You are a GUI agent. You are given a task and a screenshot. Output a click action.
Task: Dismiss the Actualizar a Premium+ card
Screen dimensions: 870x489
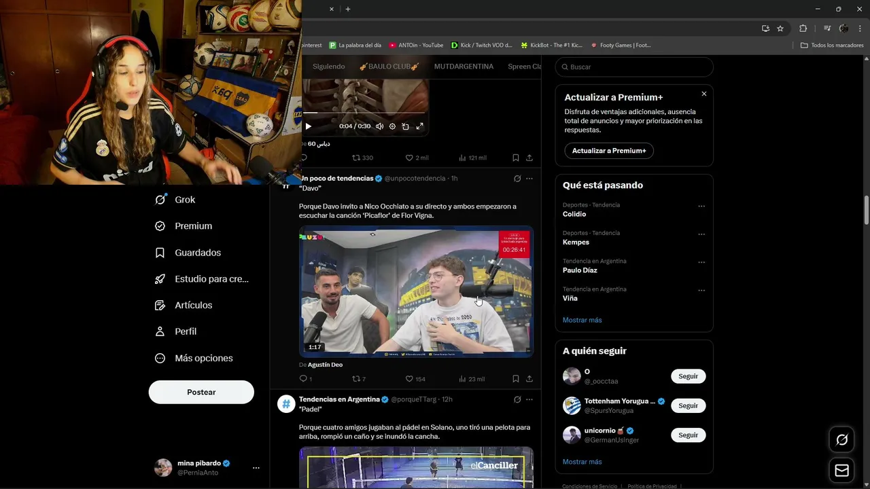[x=704, y=94]
